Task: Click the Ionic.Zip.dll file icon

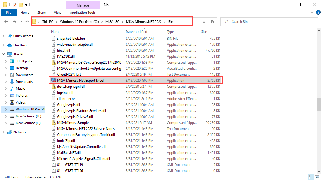Action: (x=54, y=140)
